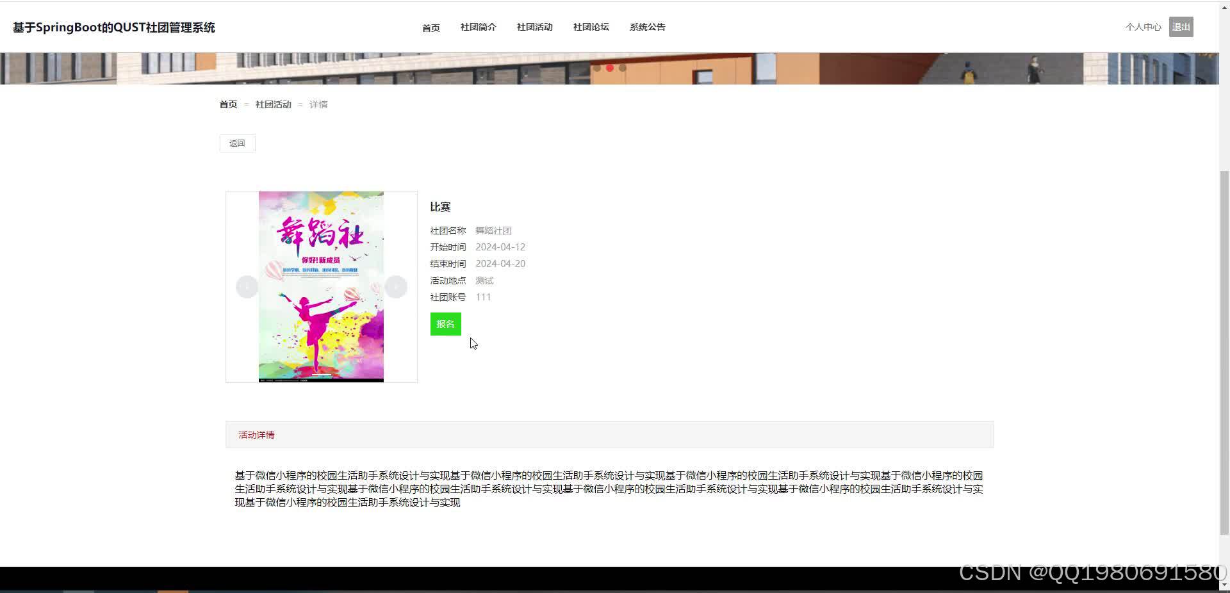1230x593 pixels.
Task: Click 社团活动 in the breadcrumb trail
Action: pos(273,104)
